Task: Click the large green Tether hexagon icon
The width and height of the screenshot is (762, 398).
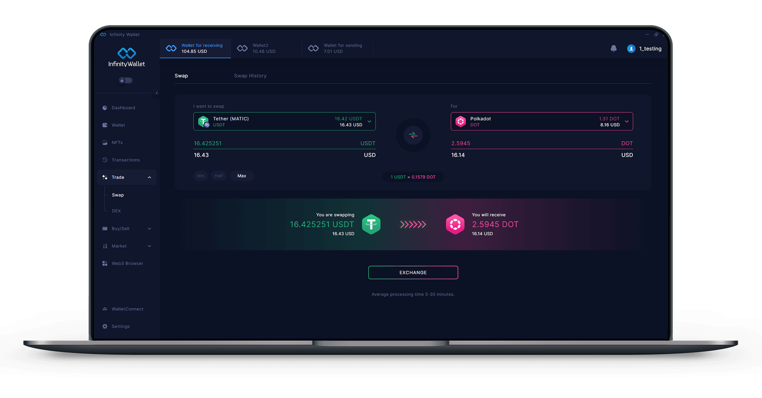Action: tap(371, 224)
